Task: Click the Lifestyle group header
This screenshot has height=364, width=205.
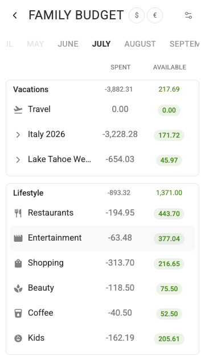Action: pyautogui.click(x=28, y=193)
